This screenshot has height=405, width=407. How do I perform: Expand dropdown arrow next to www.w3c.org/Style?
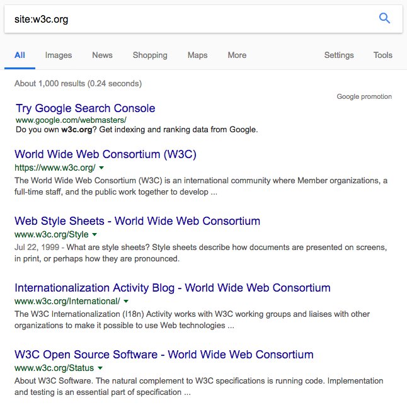click(95, 234)
